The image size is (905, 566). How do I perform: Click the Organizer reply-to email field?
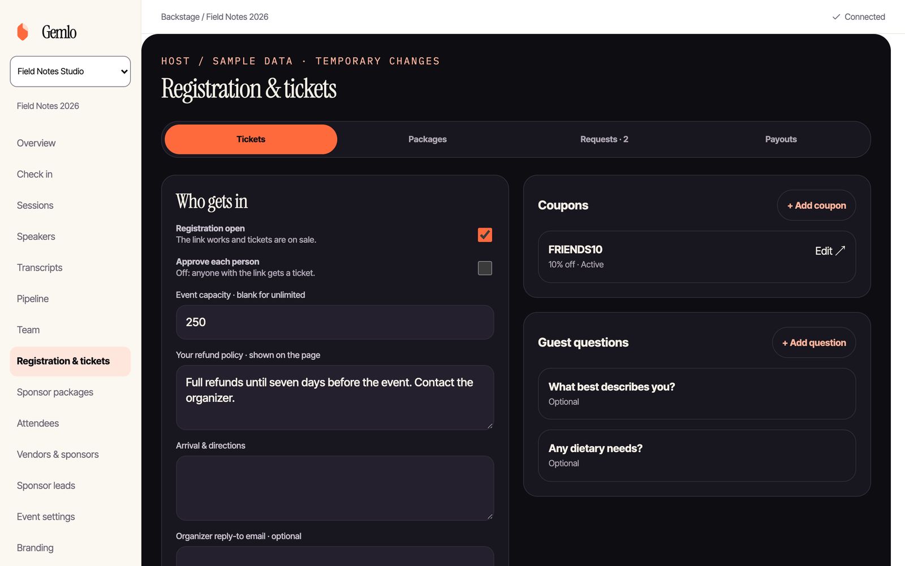tap(335, 556)
